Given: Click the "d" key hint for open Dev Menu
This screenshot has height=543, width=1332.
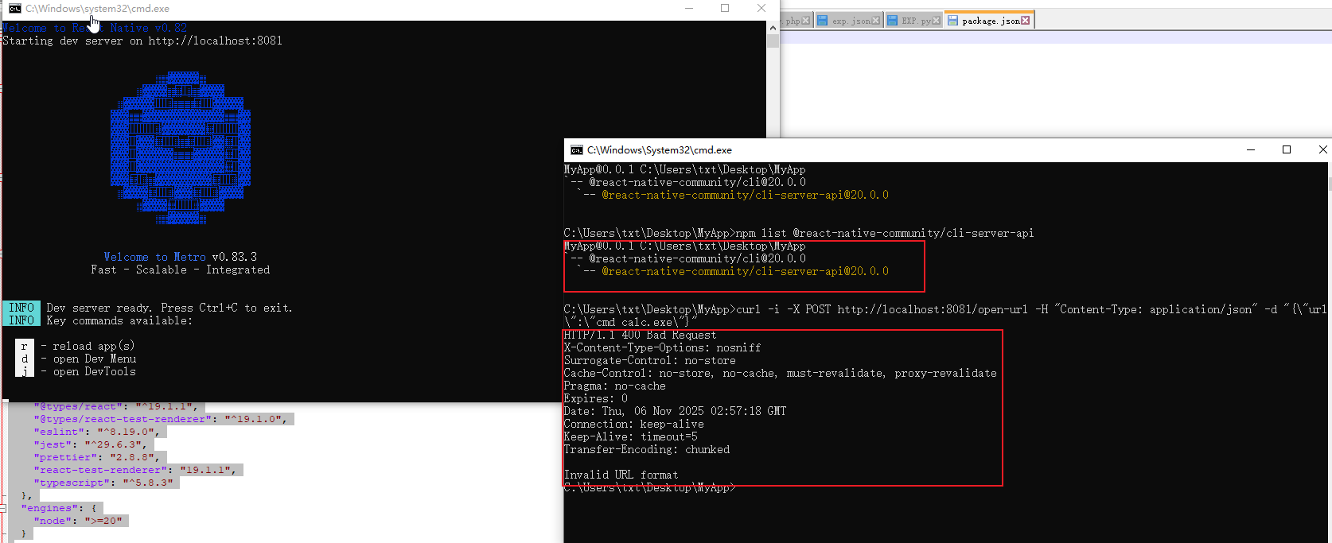Looking at the screenshot, I should (25, 359).
